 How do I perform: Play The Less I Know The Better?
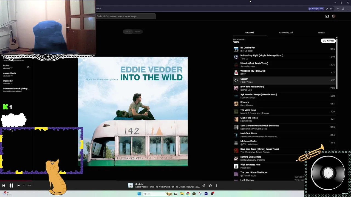(284, 174)
